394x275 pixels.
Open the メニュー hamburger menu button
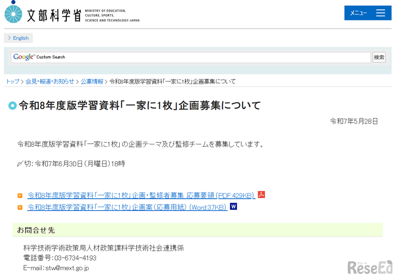click(x=368, y=13)
